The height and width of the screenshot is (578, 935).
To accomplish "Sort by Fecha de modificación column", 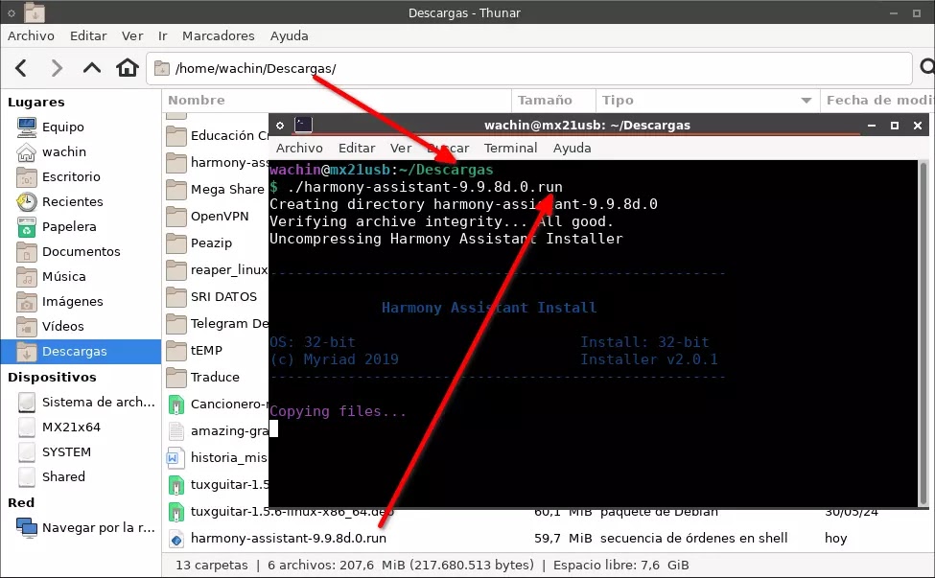I will 877,100.
